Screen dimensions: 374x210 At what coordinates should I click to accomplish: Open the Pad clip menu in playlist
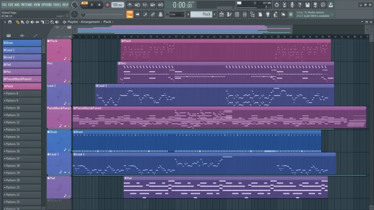tap(125, 178)
